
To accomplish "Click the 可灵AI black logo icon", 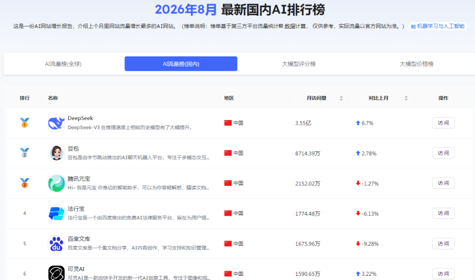I will [x=57, y=273].
